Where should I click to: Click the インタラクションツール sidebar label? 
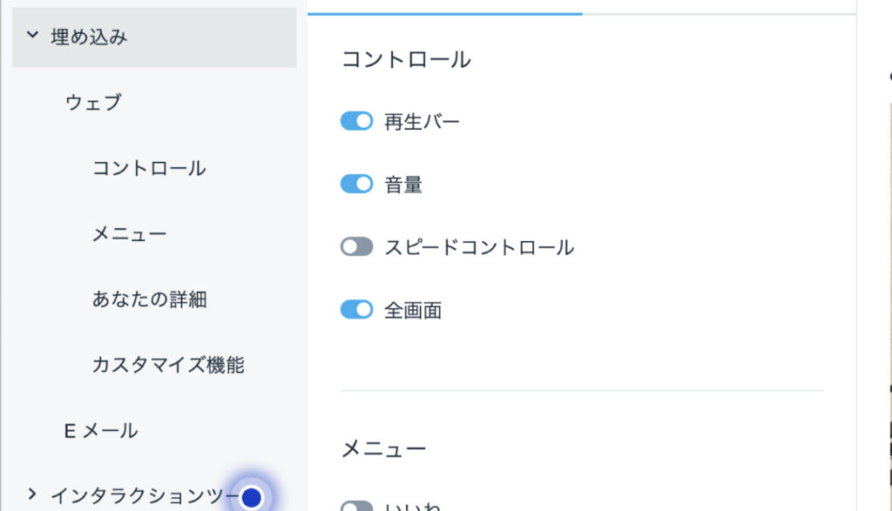[x=145, y=495]
